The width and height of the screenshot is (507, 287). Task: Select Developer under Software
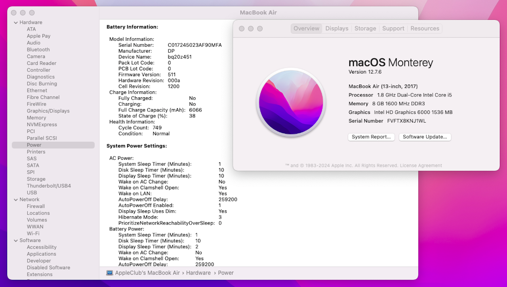[39, 261]
